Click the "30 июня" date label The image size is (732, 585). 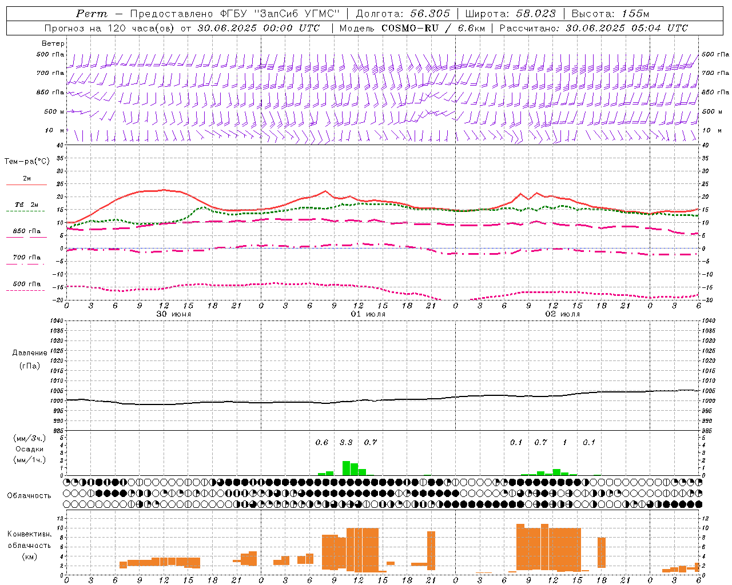tap(174, 314)
